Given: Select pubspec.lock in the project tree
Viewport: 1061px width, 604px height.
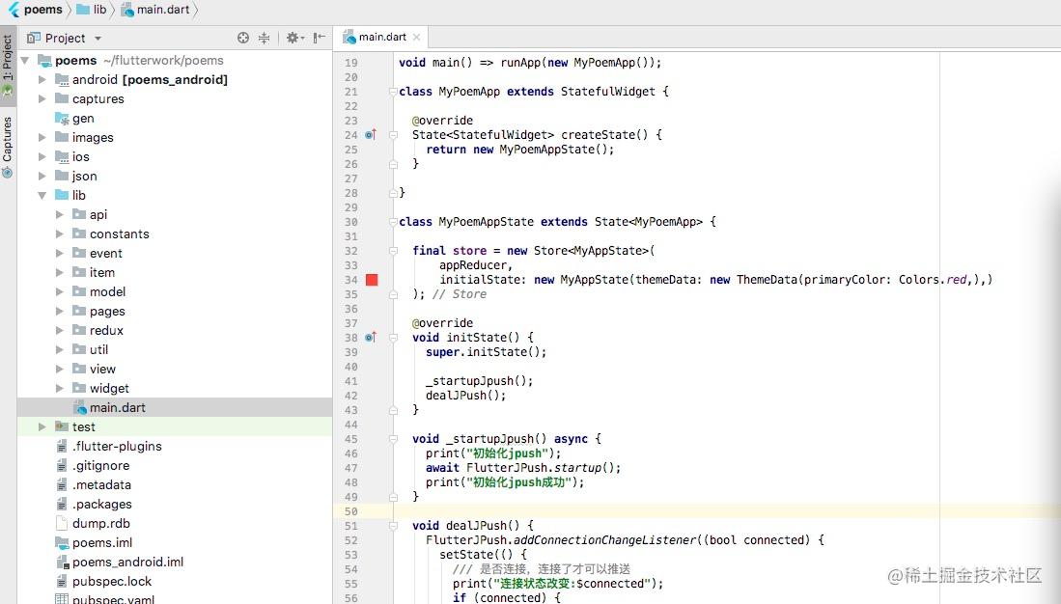Looking at the screenshot, I should click(112, 581).
